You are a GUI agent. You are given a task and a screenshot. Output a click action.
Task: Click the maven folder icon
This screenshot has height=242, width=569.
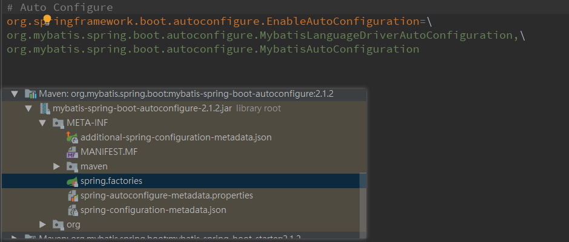72,166
